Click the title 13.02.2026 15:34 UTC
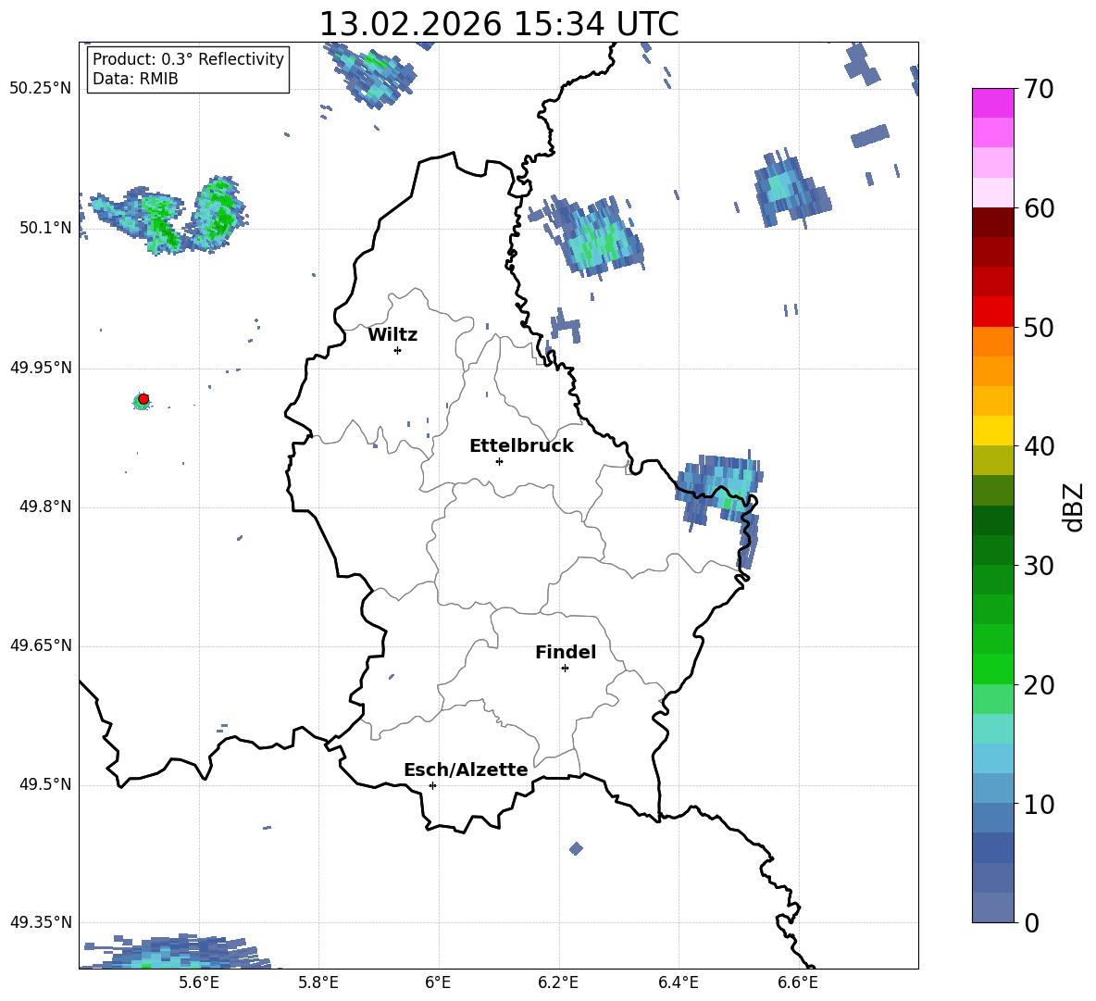Image resolution: width=1096 pixels, height=1001 pixels. tap(499, 24)
